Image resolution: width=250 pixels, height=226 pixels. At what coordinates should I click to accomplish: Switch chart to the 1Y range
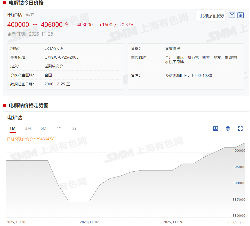pos(59,128)
